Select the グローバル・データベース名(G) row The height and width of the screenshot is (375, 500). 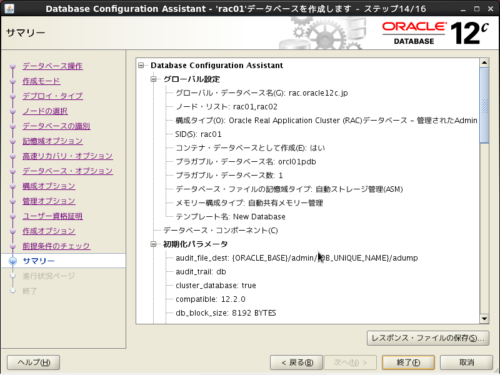tap(261, 93)
